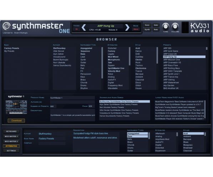Open the Voices count selector
The height and width of the screenshot is (177, 213).
click(76, 29)
